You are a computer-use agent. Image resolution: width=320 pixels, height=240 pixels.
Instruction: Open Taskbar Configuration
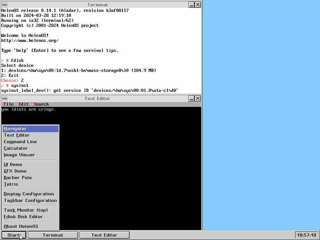tap(31, 200)
